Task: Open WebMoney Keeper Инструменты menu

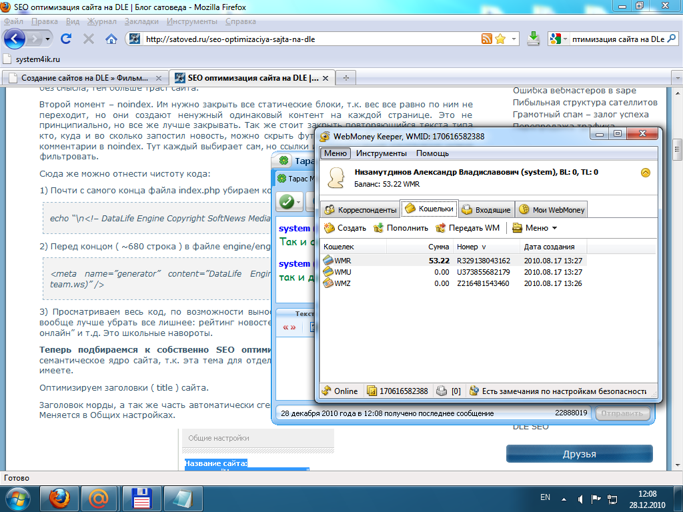Action: (381, 153)
